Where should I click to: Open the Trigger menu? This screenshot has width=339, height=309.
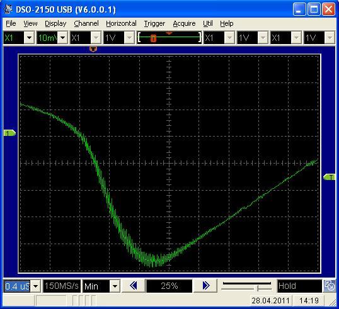click(x=154, y=23)
